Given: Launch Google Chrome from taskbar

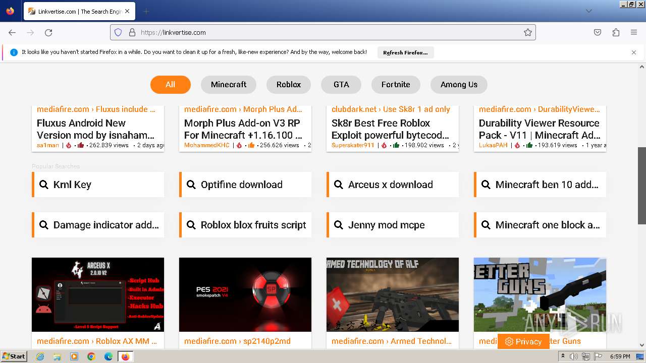Looking at the screenshot, I should click(x=91, y=356).
